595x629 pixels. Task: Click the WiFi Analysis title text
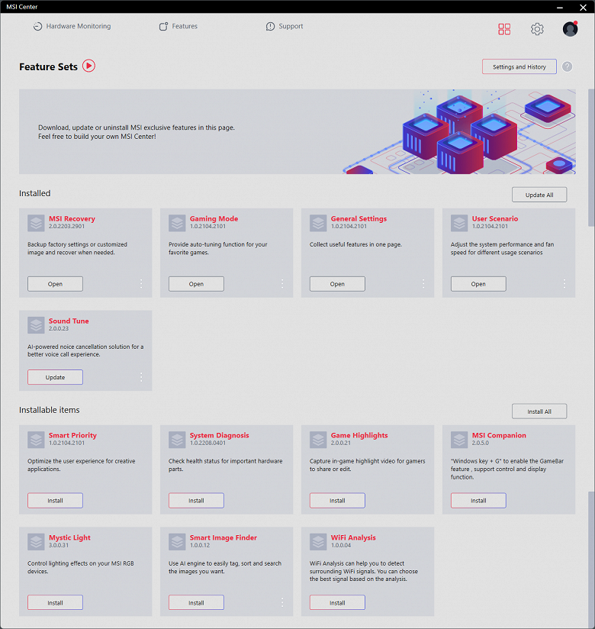click(353, 537)
